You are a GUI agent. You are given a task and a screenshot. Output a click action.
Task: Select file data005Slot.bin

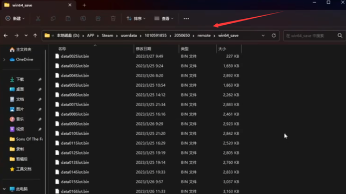click(x=75, y=85)
